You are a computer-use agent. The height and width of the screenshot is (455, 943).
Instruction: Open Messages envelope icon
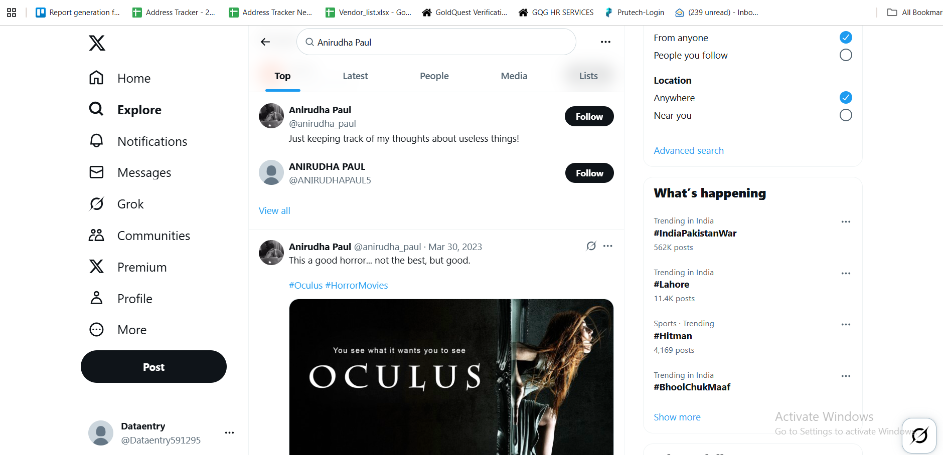[96, 172]
